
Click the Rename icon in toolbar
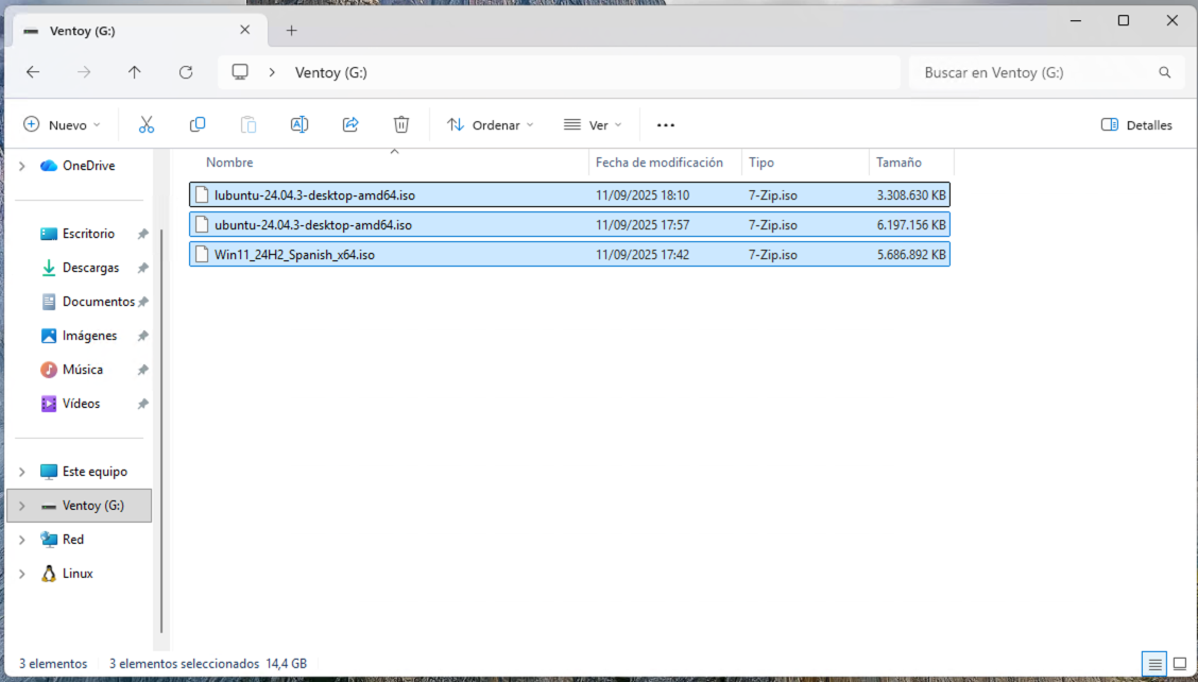pos(299,125)
